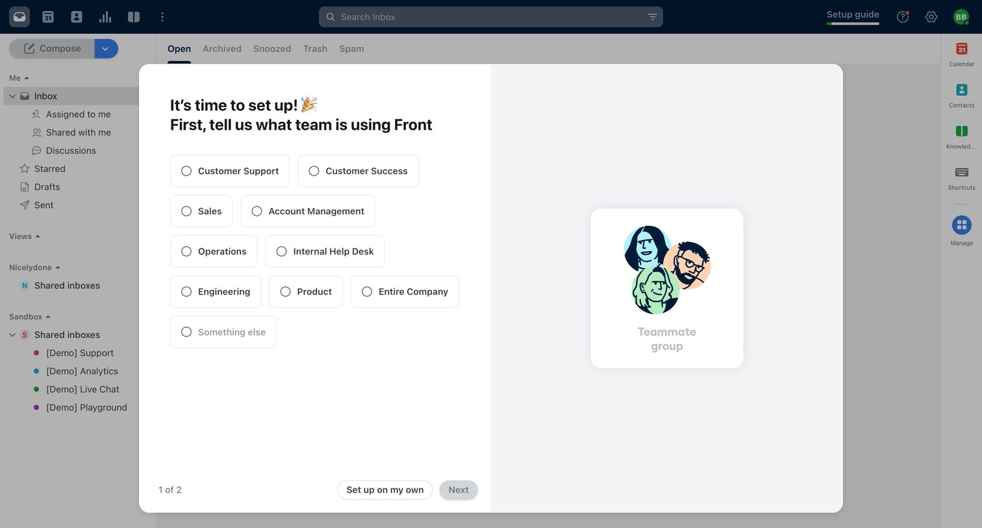The width and height of the screenshot is (982, 528).
Task: Open the Contacts icon in top navigation bar
Action: point(77,17)
